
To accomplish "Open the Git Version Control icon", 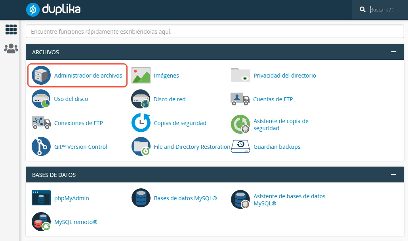I will (41, 146).
